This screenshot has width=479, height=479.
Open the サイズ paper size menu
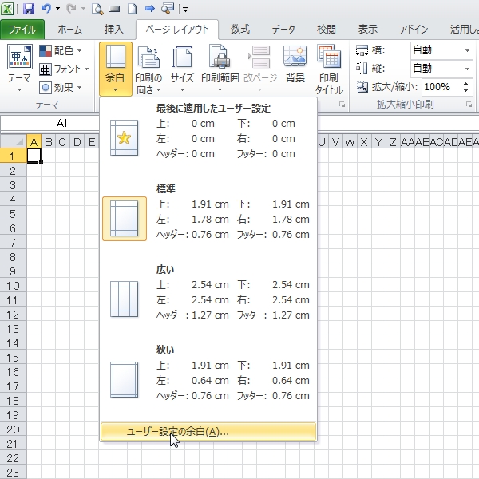coord(182,69)
